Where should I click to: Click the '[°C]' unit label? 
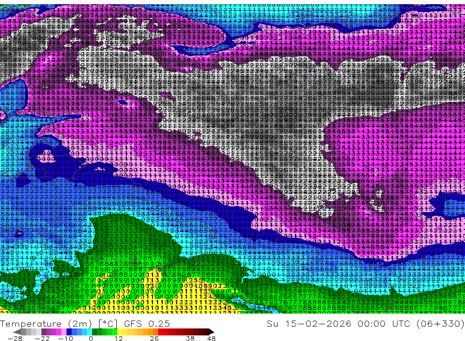108,323
